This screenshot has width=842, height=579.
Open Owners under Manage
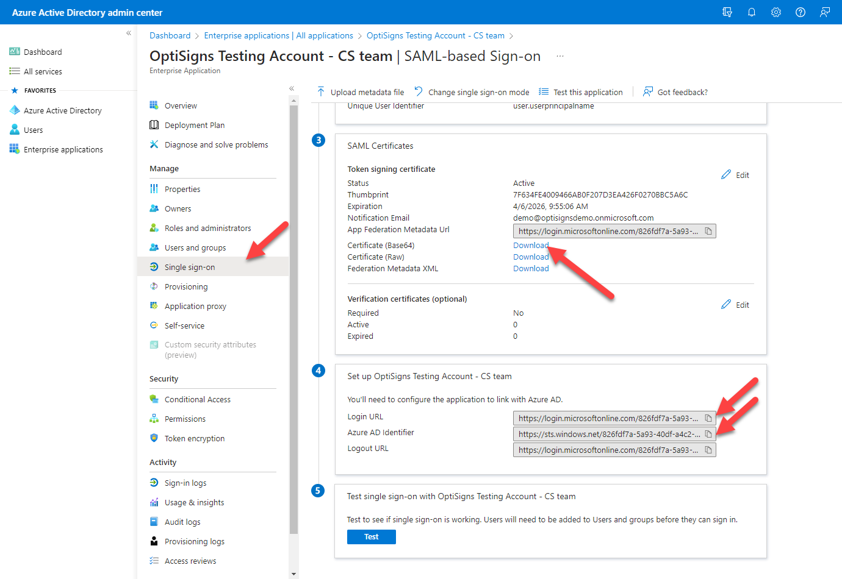[x=178, y=208]
